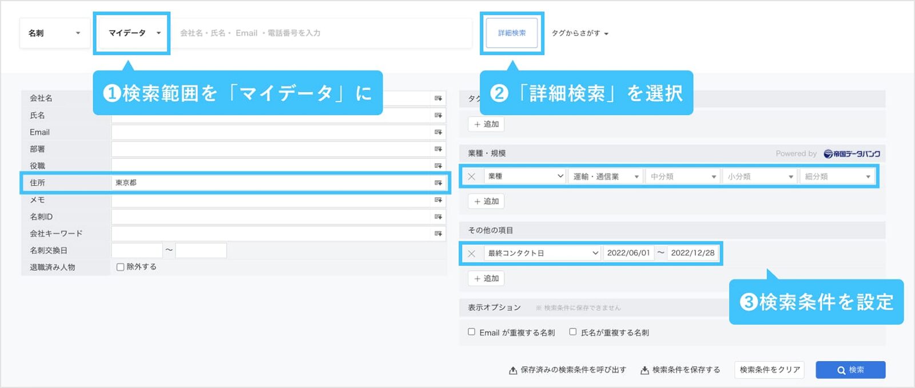
Task: Open the 業種 type dropdown
Action: pyautogui.click(x=525, y=176)
